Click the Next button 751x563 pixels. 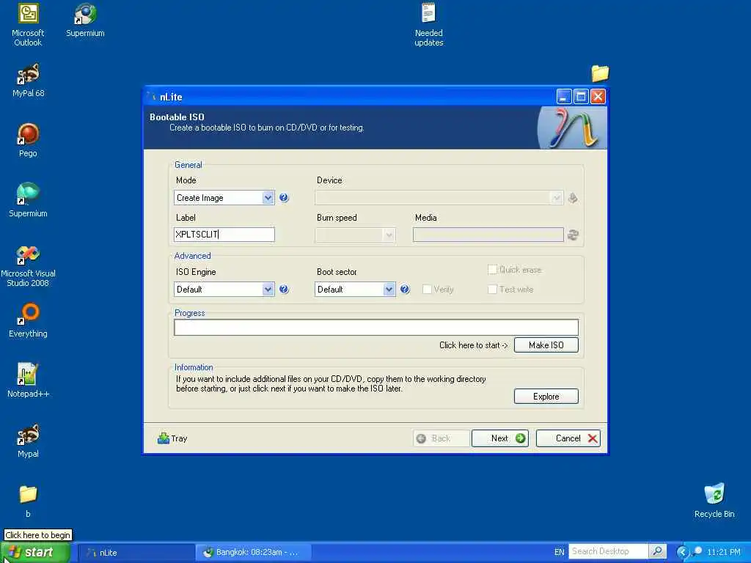click(x=500, y=438)
